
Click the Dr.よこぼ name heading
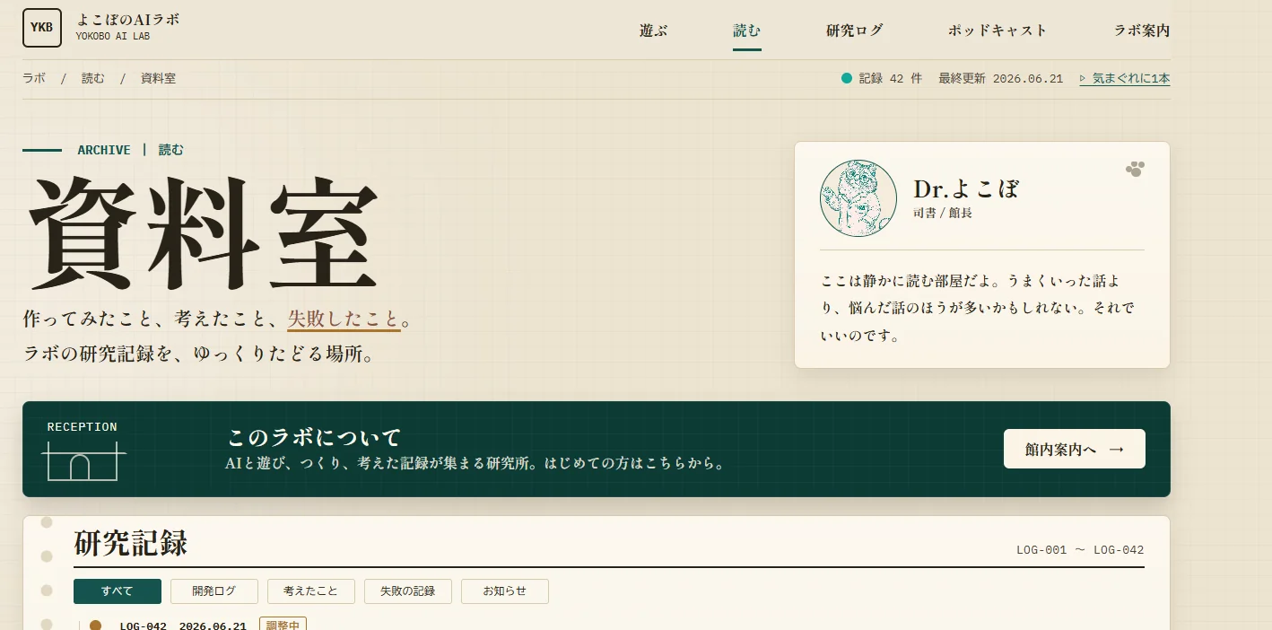tap(966, 188)
